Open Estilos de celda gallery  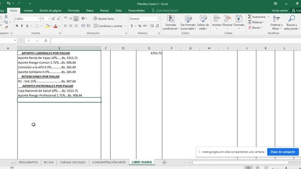(x=203, y=23)
